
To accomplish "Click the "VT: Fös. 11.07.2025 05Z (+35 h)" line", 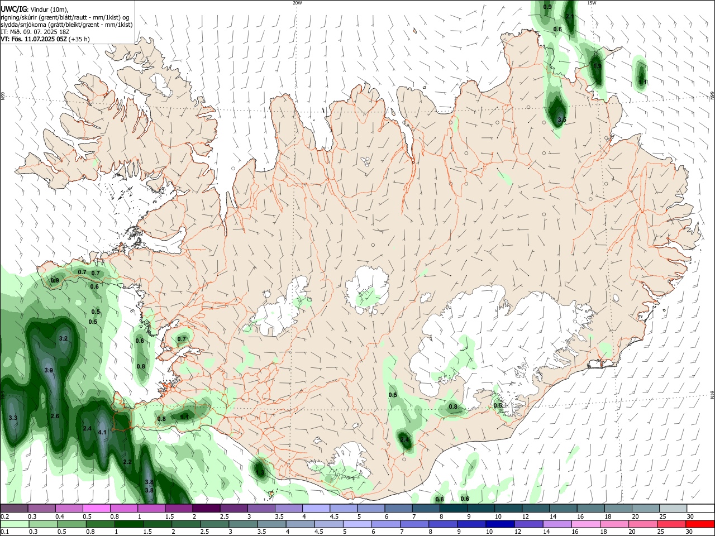I will point(45,39).
